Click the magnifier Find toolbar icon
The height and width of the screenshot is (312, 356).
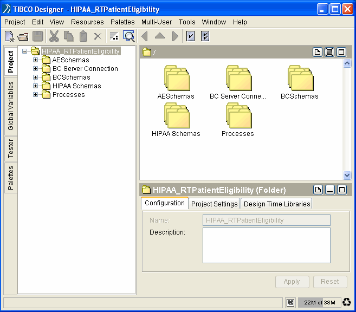pos(129,36)
